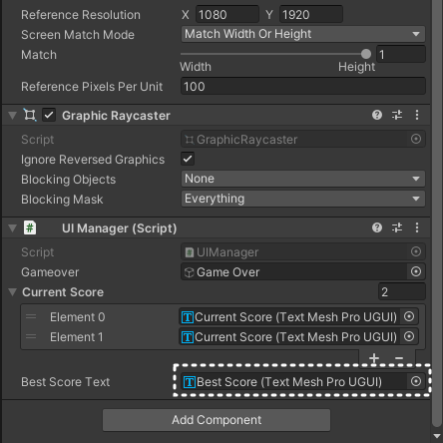Viewport: 443px width, 443px height.
Task: Grab the Element 1 reorder handle
Action: pyautogui.click(x=31, y=336)
